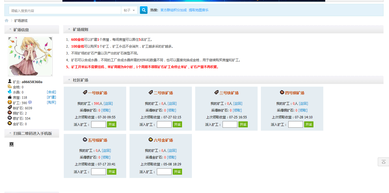The height and width of the screenshot is (193, 389).
Task: Open the 帖子 search type dropdown
Action: point(129,10)
